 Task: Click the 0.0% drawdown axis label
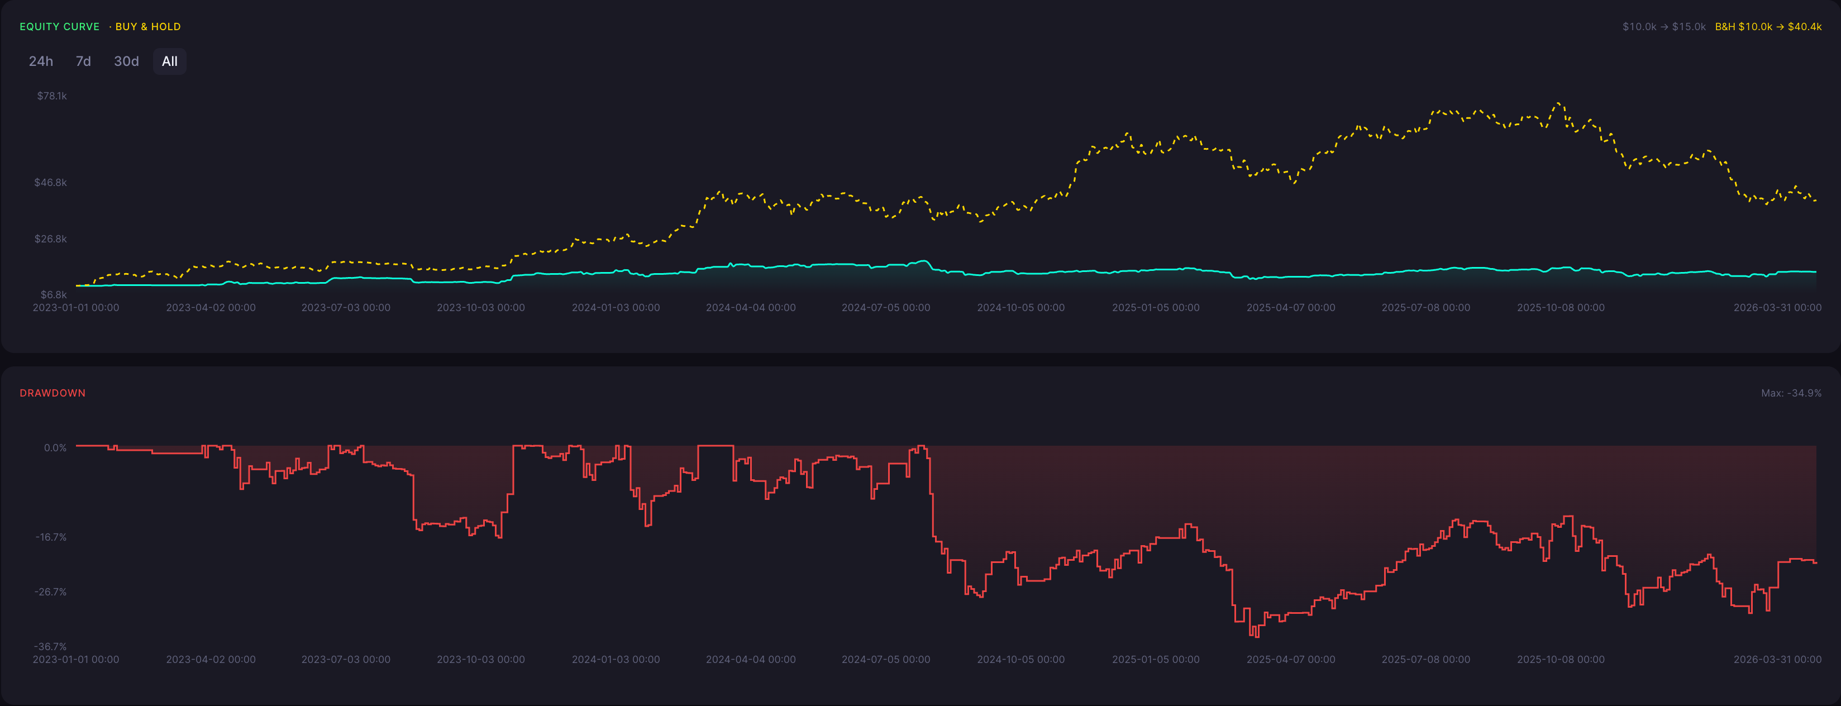click(55, 448)
